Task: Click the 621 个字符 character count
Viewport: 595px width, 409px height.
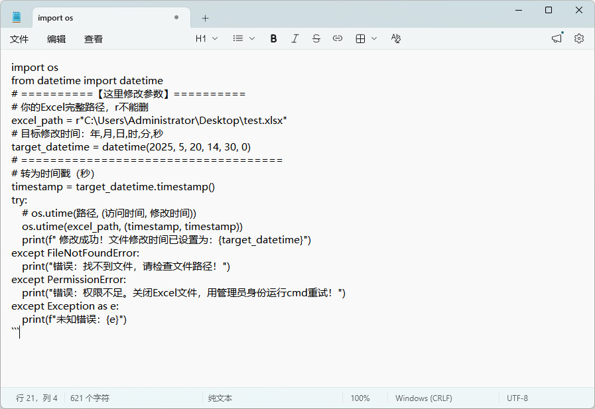Action: (x=90, y=398)
